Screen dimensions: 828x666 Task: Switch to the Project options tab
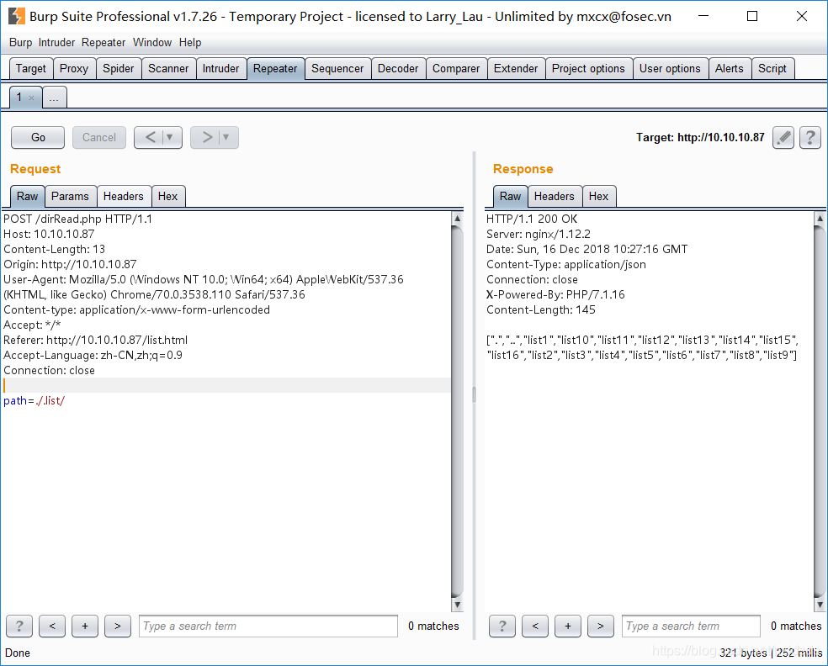coord(588,69)
